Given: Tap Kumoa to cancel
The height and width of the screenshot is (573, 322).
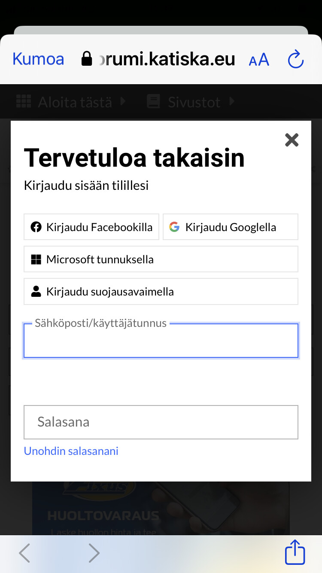Looking at the screenshot, I should 38,59.
